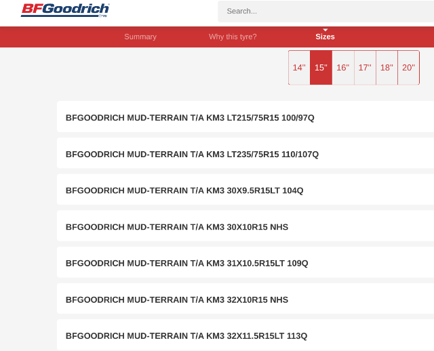Image resolution: width=434 pixels, height=351 pixels.
Task: Select the Sizes tab
Action: tap(325, 37)
